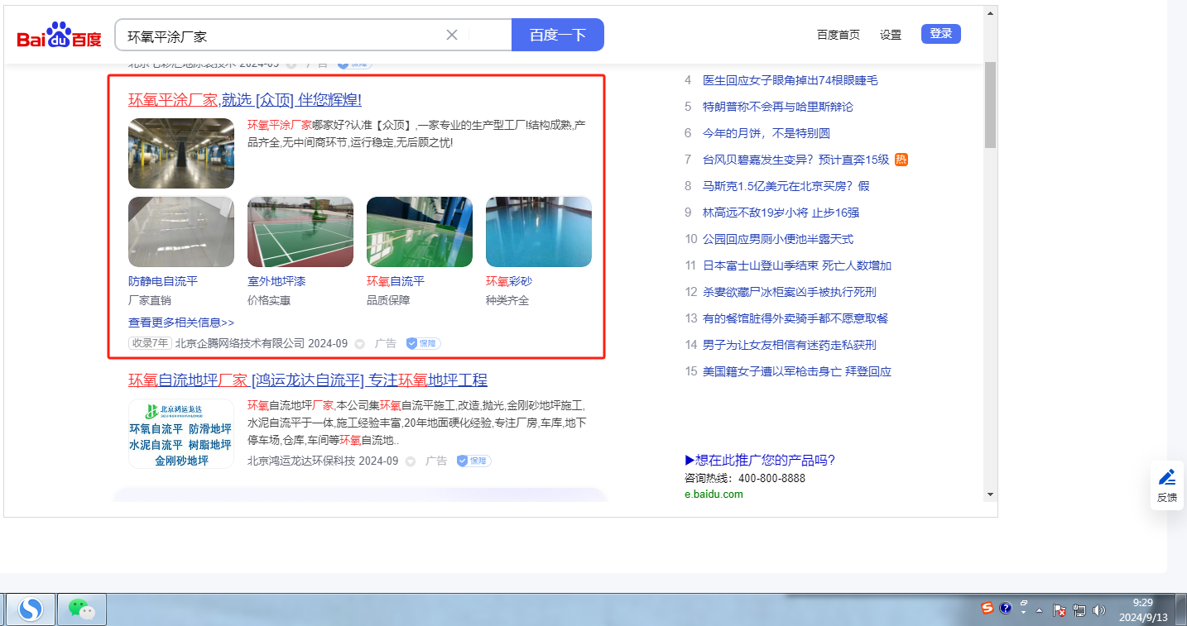Open hot search 日本富士山登山季结束 死亡人数增加

click(797, 265)
